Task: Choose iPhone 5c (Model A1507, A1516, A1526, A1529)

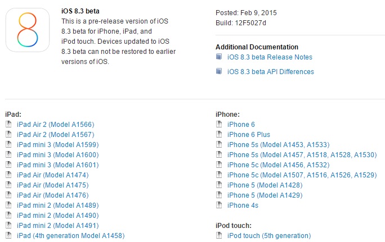Action: pyautogui.click(x=302, y=175)
